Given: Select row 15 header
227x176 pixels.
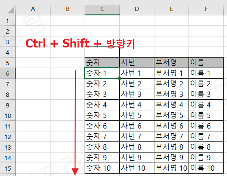Looking at the screenshot, I should pos(8,168).
